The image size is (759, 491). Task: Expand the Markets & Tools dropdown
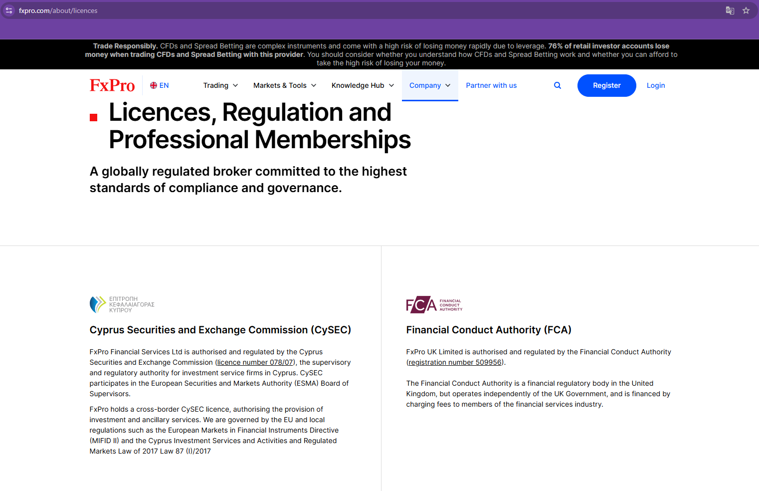pos(285,85)
